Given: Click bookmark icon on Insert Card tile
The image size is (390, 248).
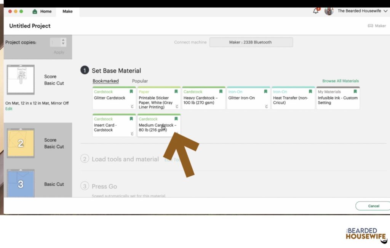Looking at the screenshot, I should click(131, 119).
